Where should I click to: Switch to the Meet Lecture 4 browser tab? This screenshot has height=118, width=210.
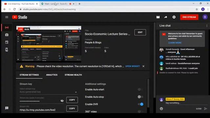coord(58,4)
